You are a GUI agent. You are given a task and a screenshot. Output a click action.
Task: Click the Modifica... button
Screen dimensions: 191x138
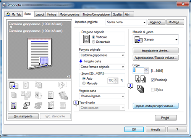175,22
